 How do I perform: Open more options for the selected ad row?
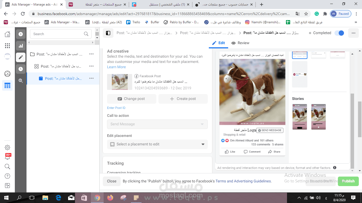click(91, 78)
